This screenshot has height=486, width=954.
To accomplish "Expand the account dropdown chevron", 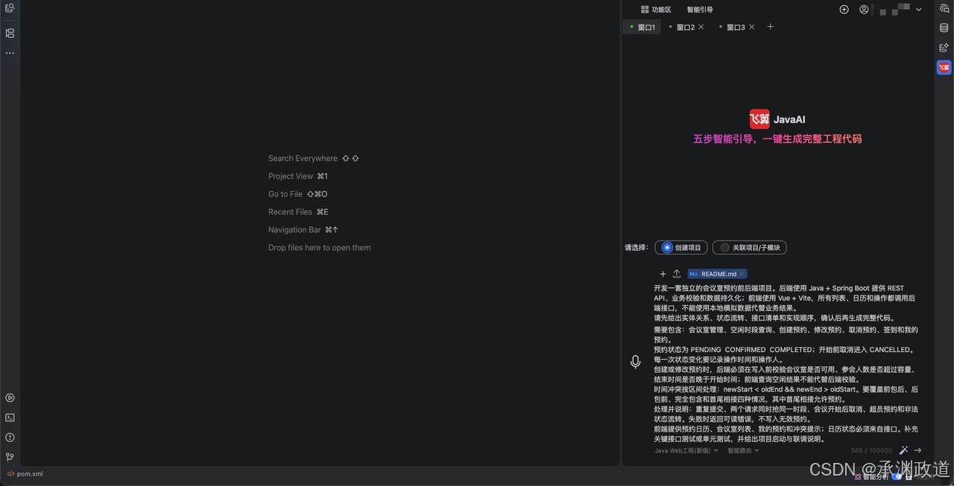I will [x=919, y=10].
